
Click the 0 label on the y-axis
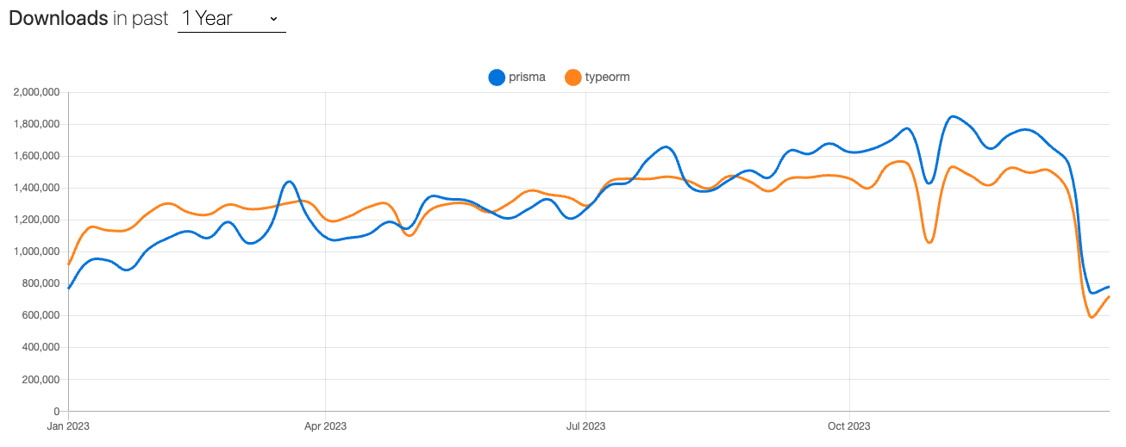coord(56,411)
